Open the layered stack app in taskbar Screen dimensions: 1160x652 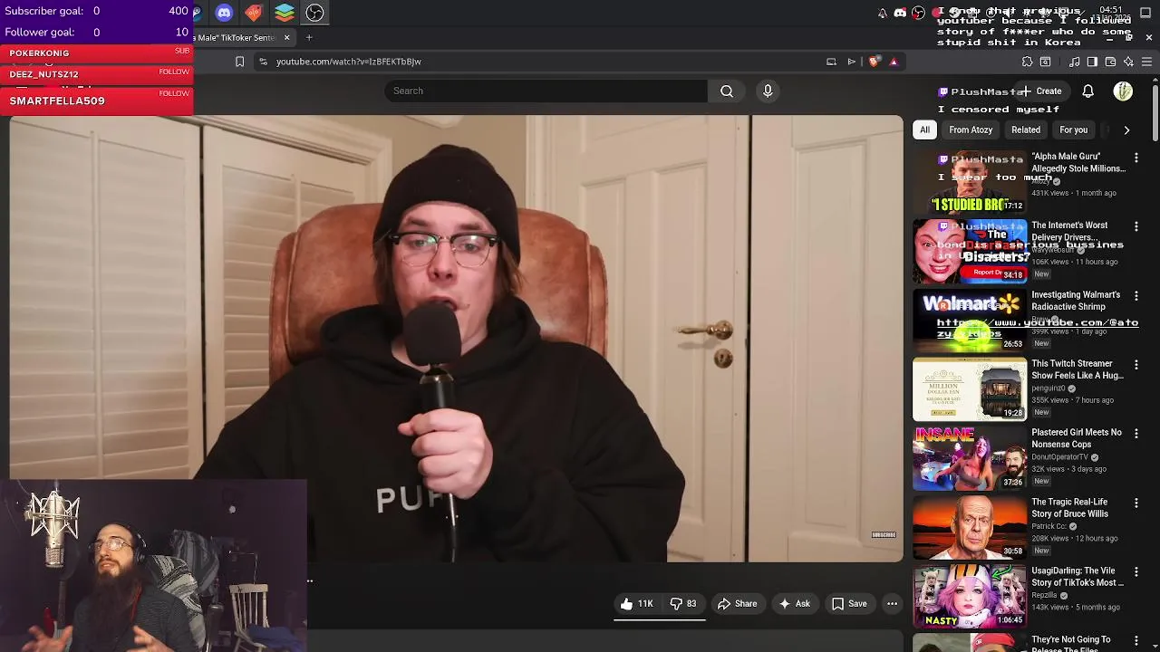click(285, 13)
